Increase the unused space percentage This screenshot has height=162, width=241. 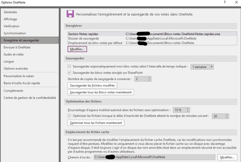tap(188, 109)
